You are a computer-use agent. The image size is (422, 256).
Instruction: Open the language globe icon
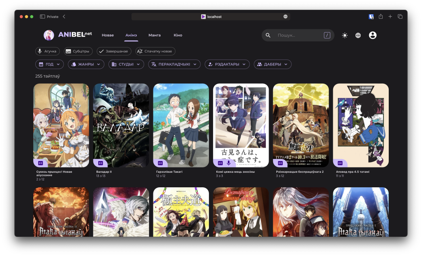point(358,35)
